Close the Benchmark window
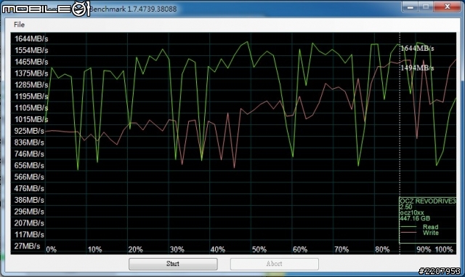465x277 pixels. tap(448, 7)
